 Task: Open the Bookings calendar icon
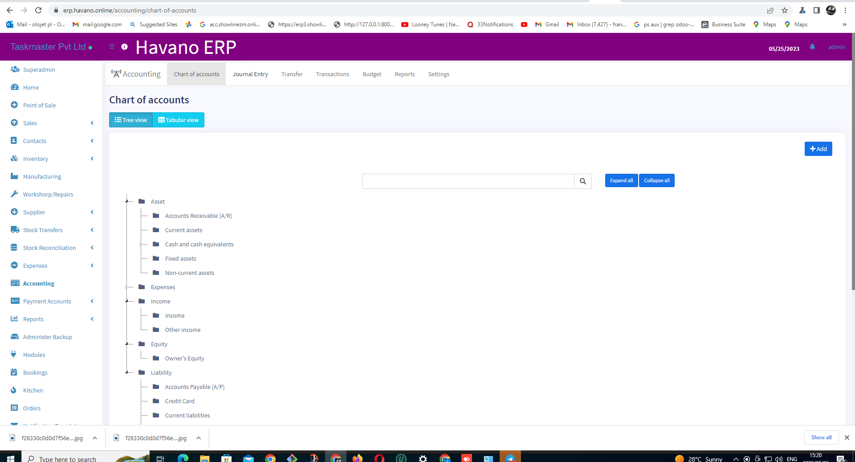click(x=15, y=372)
